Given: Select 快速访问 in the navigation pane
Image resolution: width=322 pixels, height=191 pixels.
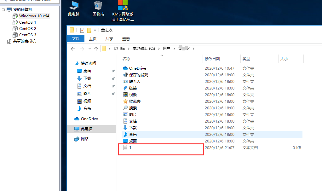Looking at the screenshot, I should pyautogui.click(x=88, y=63).
